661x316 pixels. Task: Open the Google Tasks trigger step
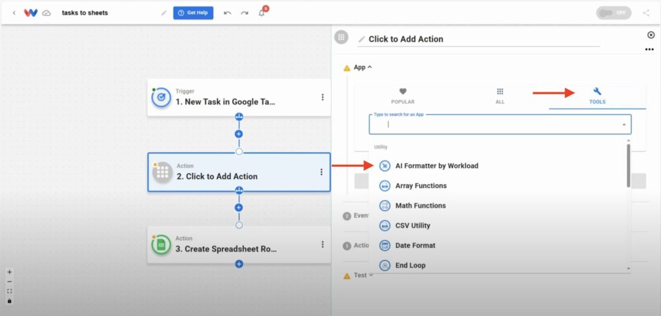[x=239, y=98]
